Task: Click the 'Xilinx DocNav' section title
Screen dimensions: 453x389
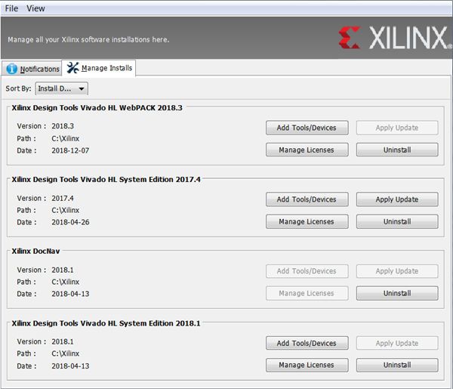Action: click(35, 251)
